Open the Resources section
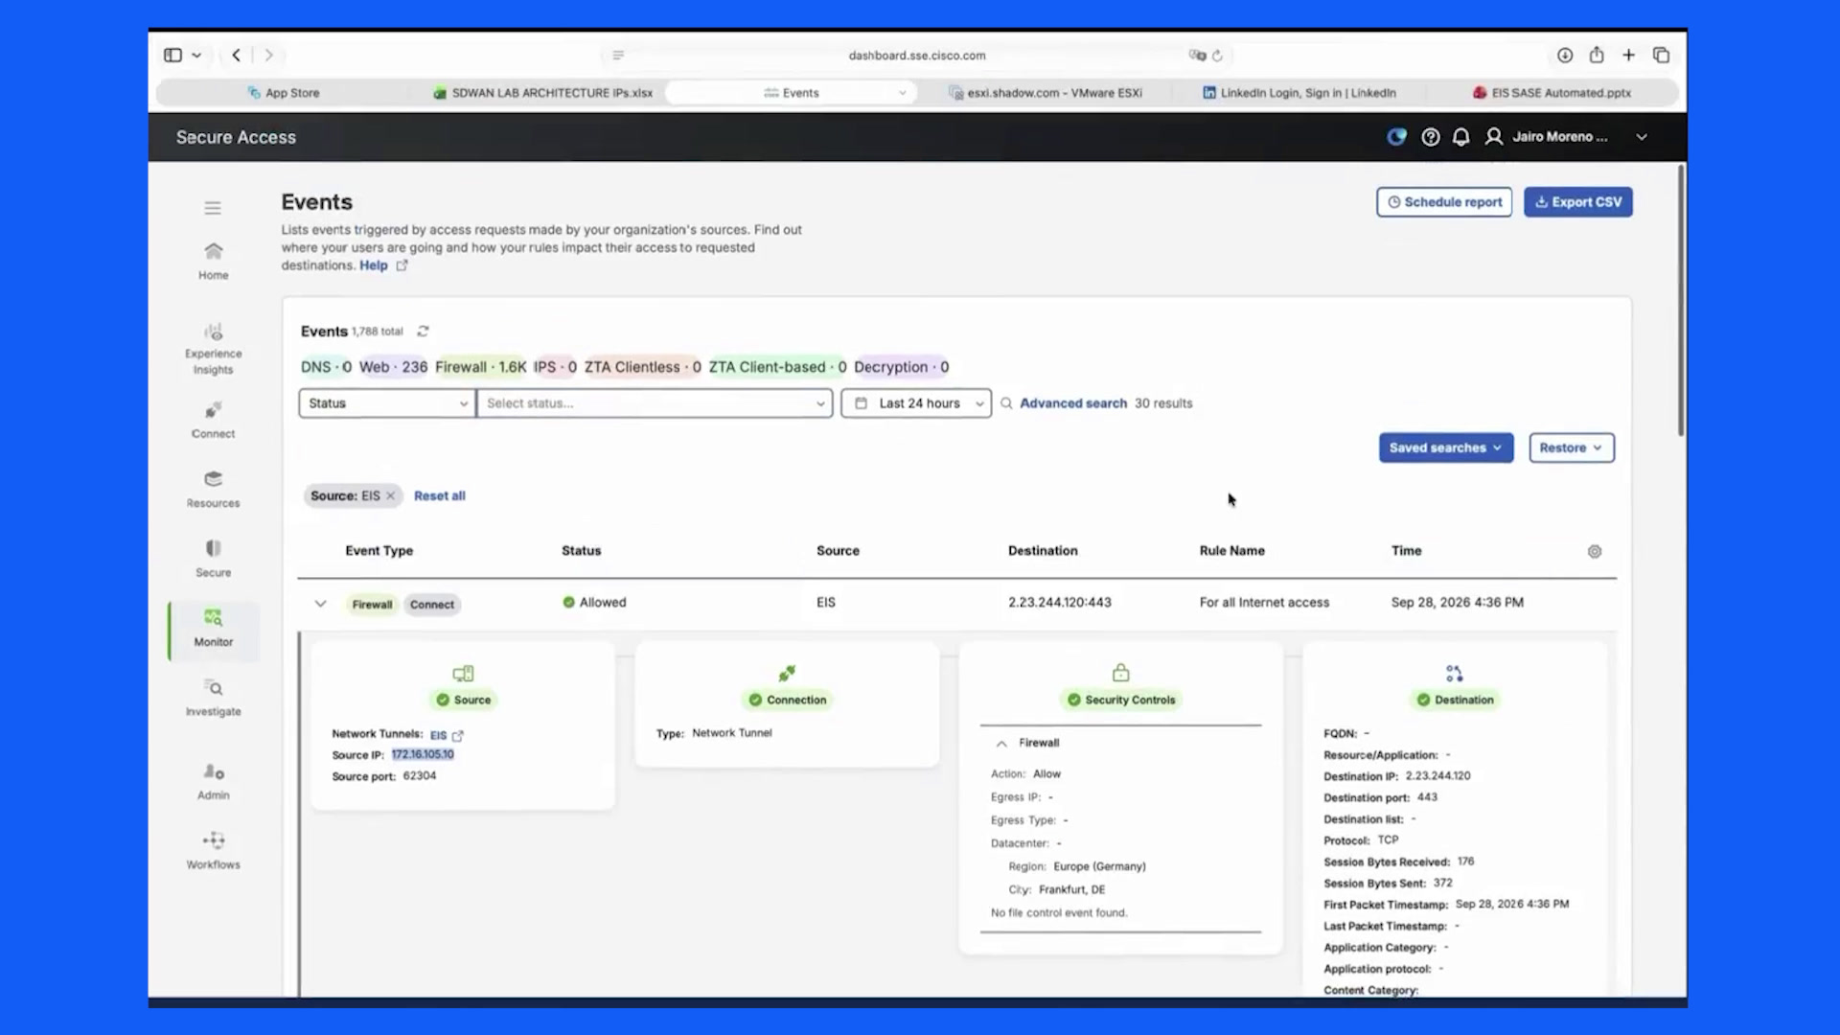1840x1035 pixels. (x=213, y=490)
